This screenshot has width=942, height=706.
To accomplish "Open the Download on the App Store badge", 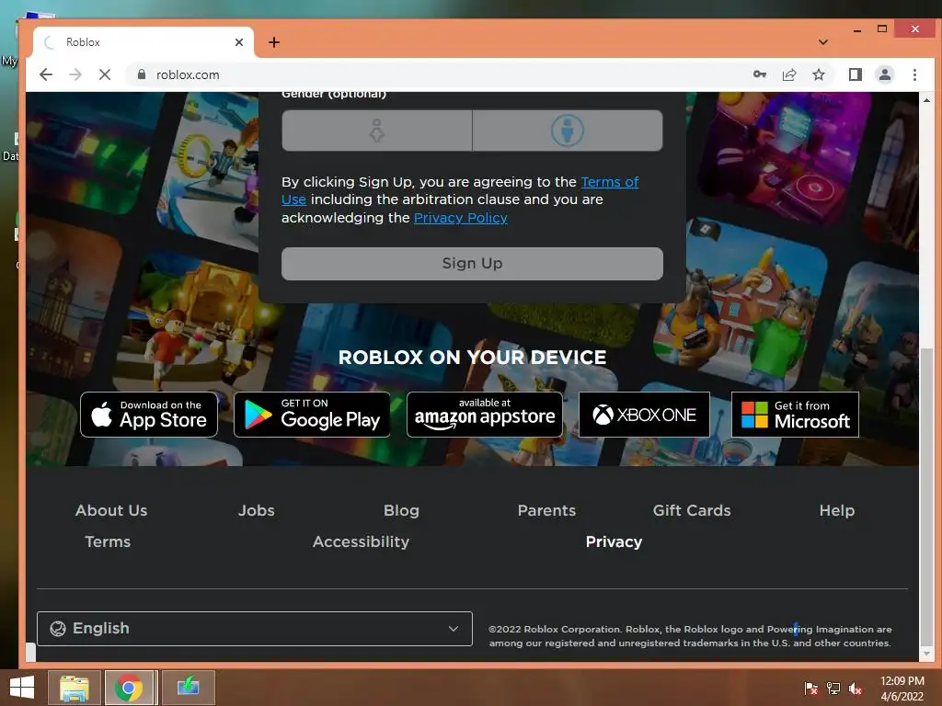I will point(149,415).
